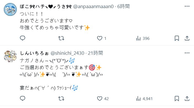This screenshot has width=194, height=108.
Task: Bookmark the tweet by @anpaaanmaaan0
Action: [x=177, y=38]
